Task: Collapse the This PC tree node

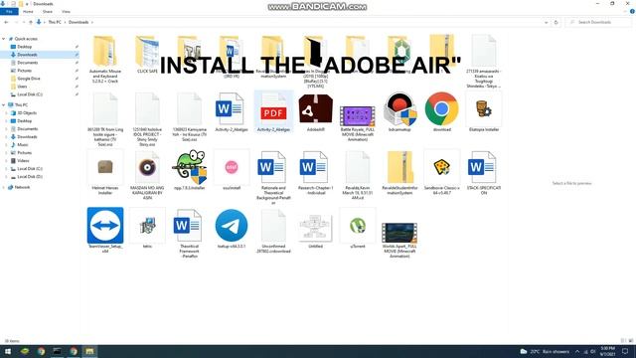Action: [4, 104]
